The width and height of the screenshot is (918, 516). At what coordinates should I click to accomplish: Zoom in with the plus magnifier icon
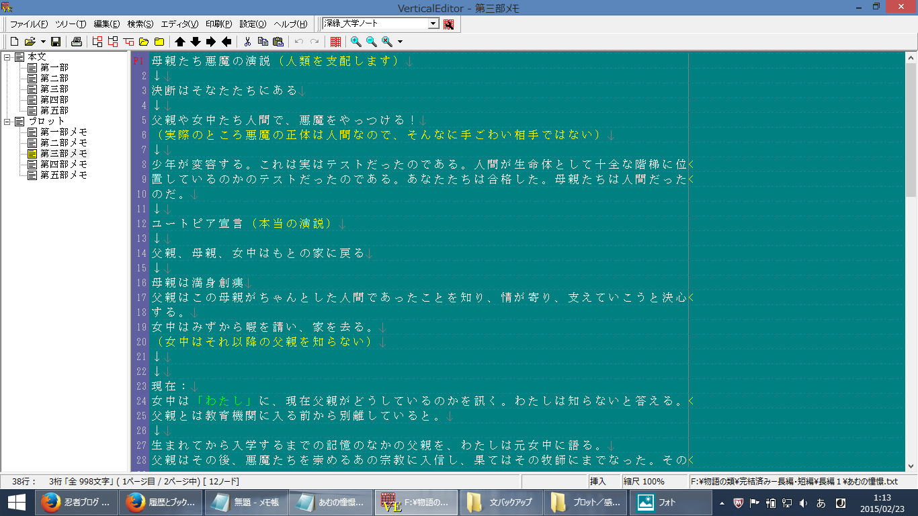tap(356, 42)
